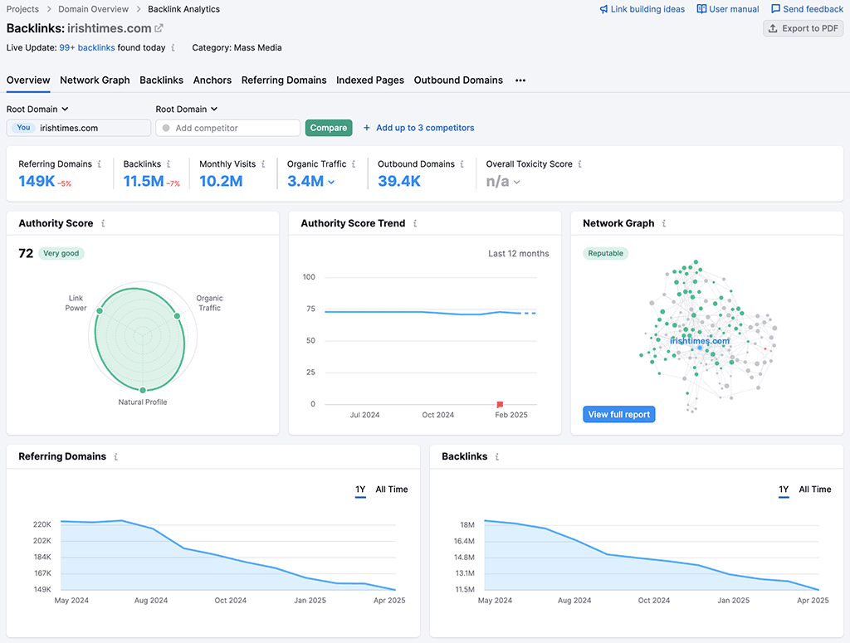The width and height of the screenshot is (850, 643).
Task: Open the Outbound Domains tab
Action: [458, 80]
